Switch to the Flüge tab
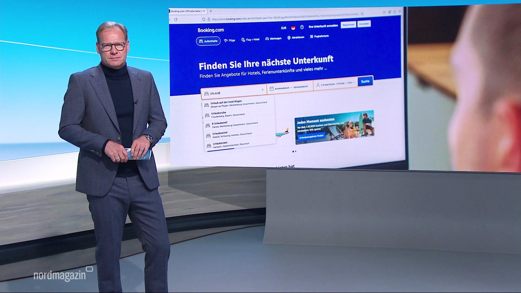The width and height of the screenshot is (521, 293). (x=230, y=40)
